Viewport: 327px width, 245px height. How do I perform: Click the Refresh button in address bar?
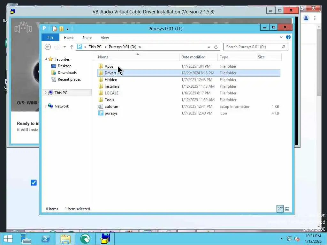coord(216,47)
